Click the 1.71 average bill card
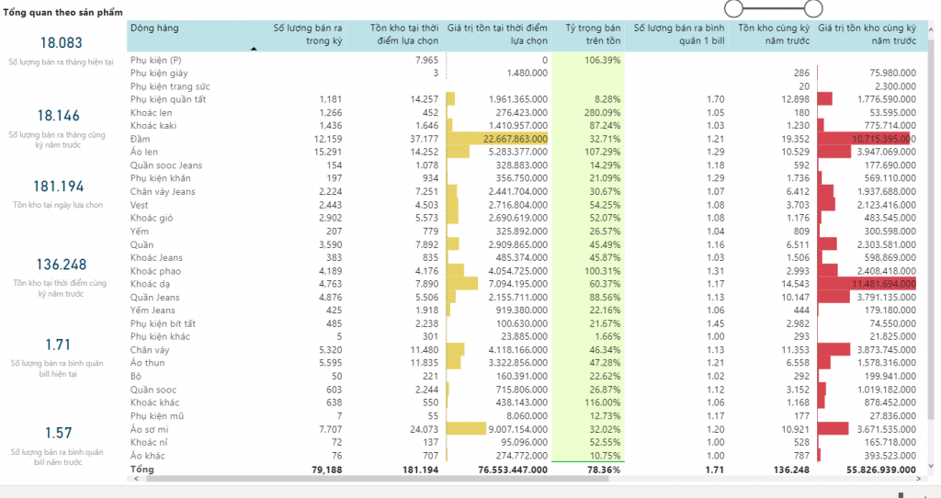The width and height of the screenshot is (941, 498). click(x=58, y=357)
